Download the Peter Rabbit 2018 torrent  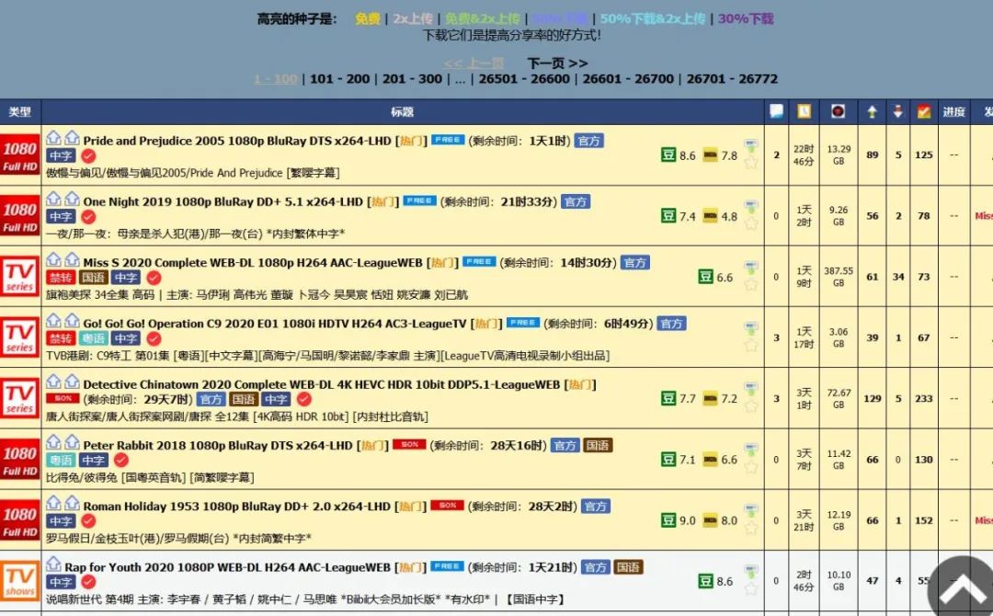[751, 451]
